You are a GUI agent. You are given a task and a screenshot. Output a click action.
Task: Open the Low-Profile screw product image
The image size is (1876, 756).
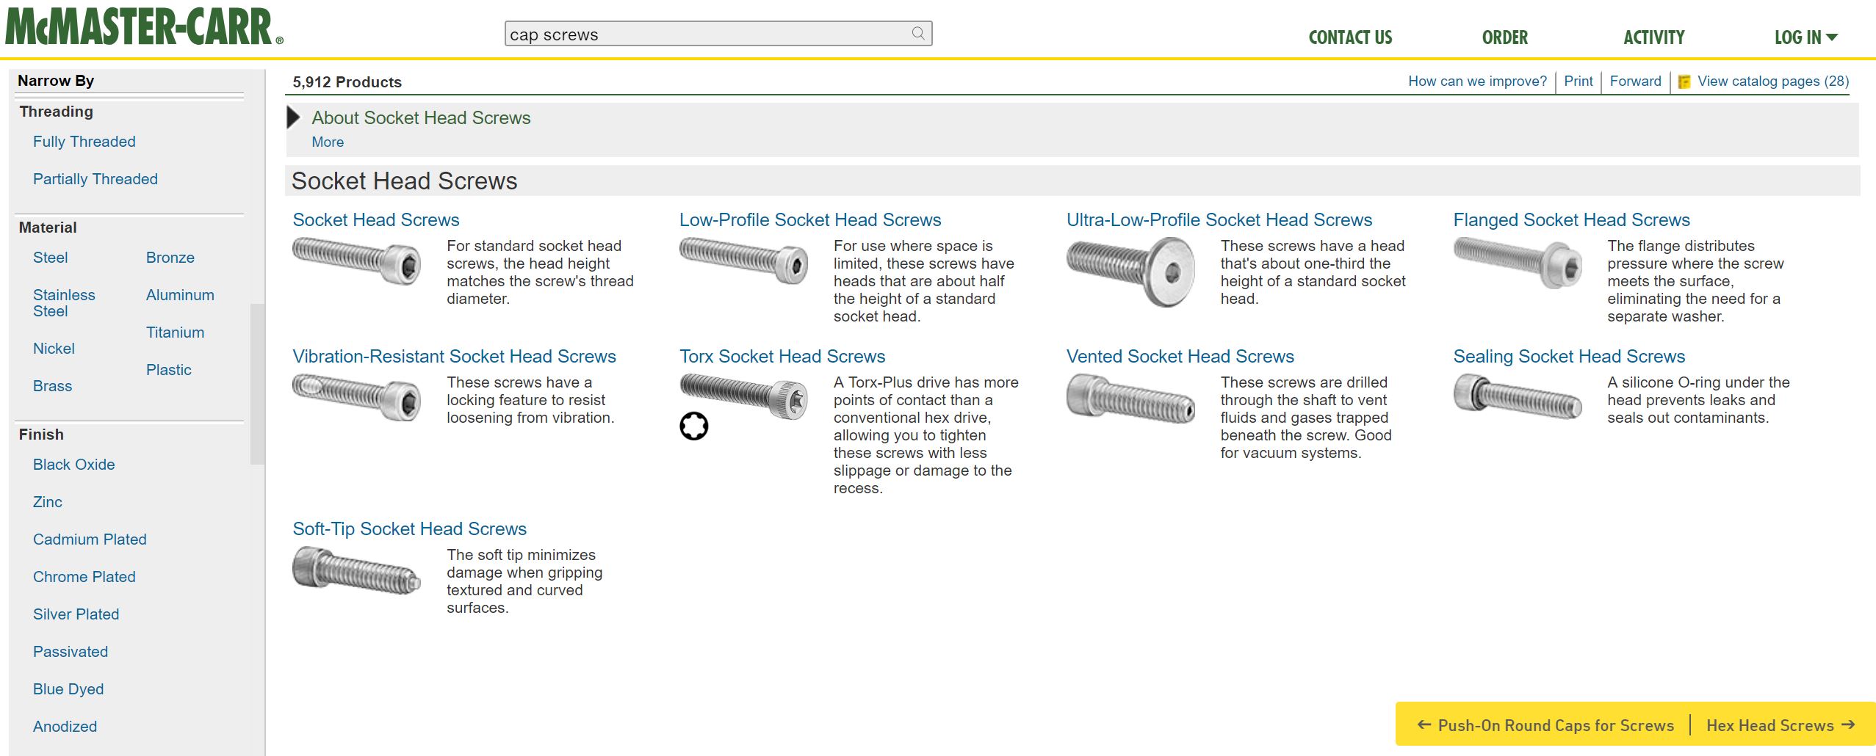(x=743, y=261)
